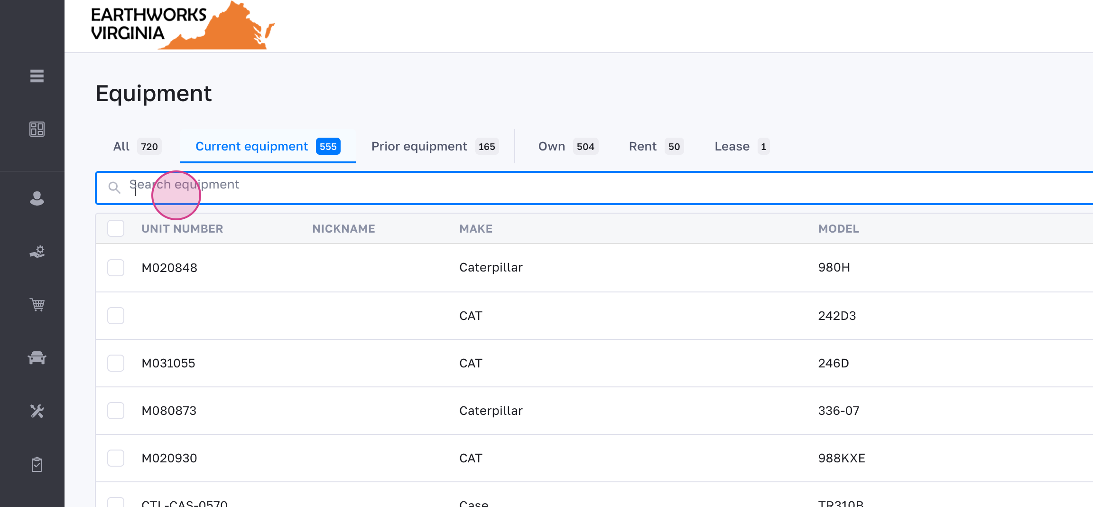Viewport: 1093px width, 507px height.
Task: Open the hand with gear icon in the sidebar
Action: point(37,252)
